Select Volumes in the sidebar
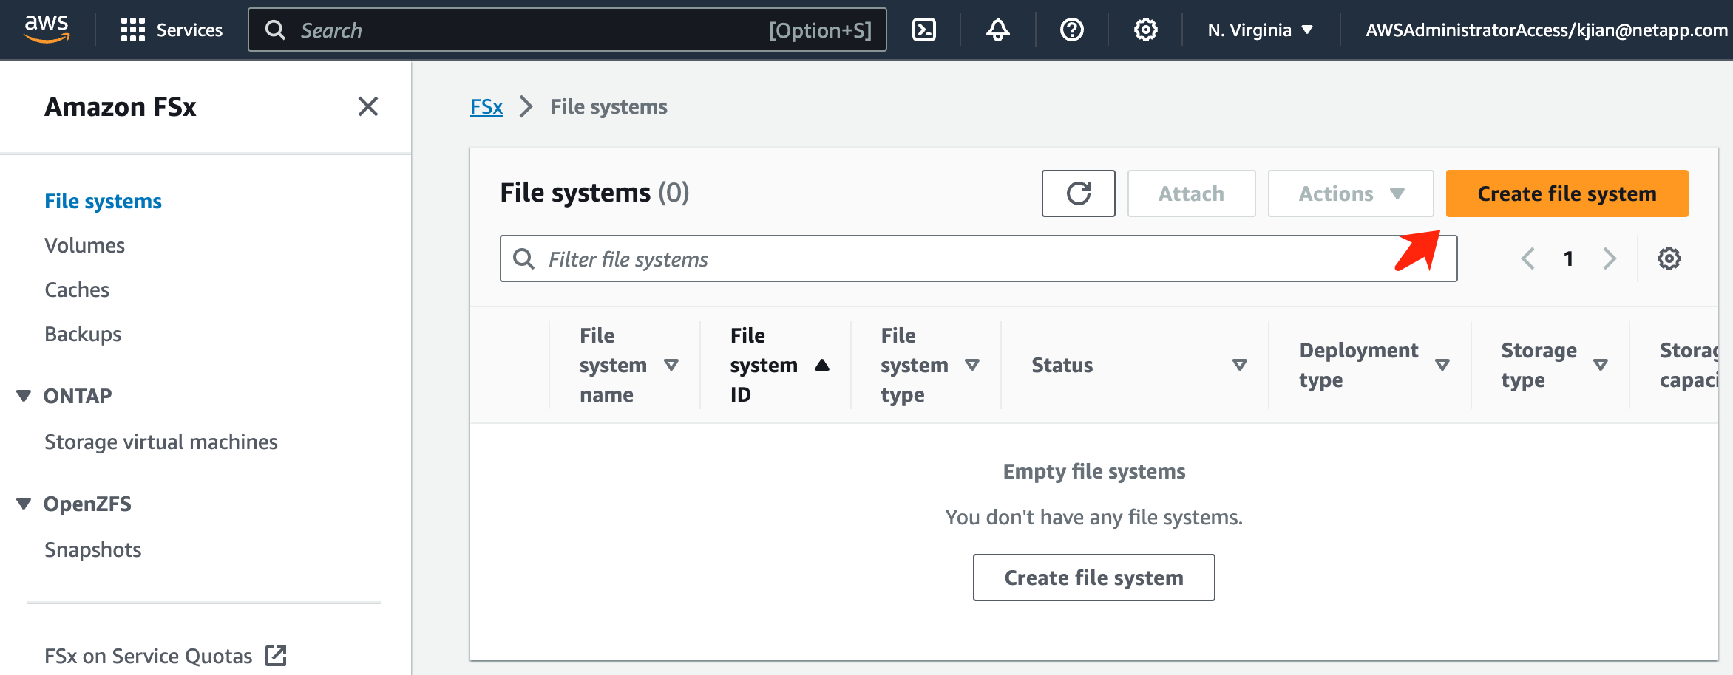Screen dimensions: 1733x675 click(x=84, y=245)
